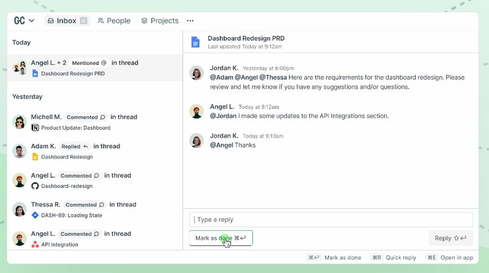Click the Asana icon beside API Integration
489x273 pixels.
tap(35, 245)
